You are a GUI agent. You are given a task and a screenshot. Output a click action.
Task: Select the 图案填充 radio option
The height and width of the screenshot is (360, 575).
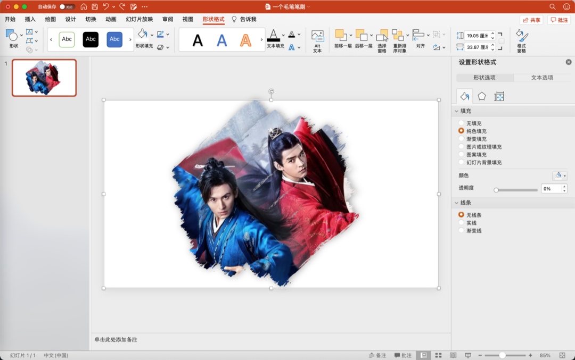coord(461,155)
